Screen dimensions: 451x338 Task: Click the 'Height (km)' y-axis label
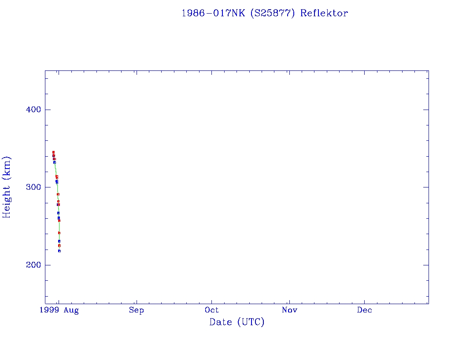(7, 187)
